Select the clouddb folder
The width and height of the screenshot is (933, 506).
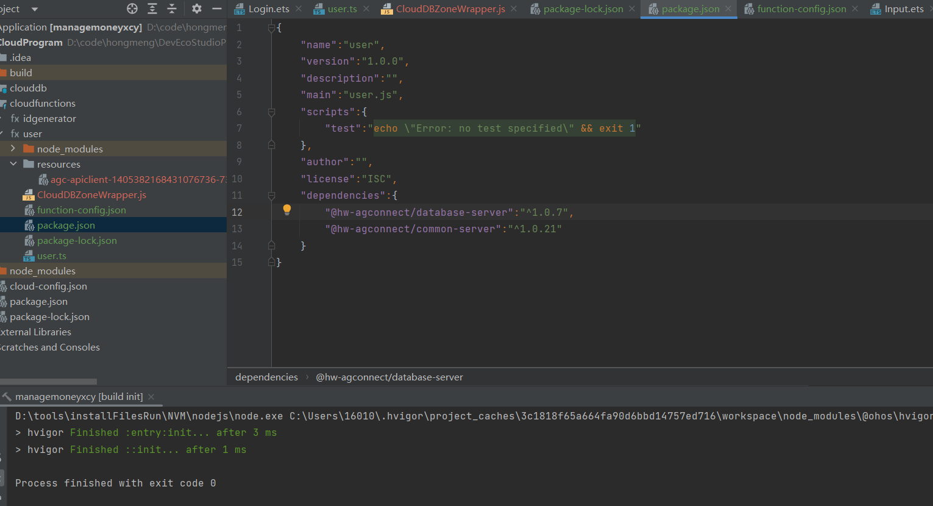coord(28,88)
